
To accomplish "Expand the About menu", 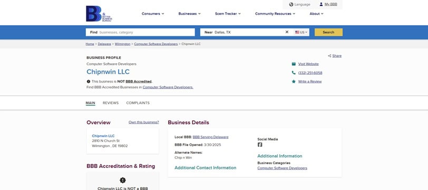I will click(316, 14).
